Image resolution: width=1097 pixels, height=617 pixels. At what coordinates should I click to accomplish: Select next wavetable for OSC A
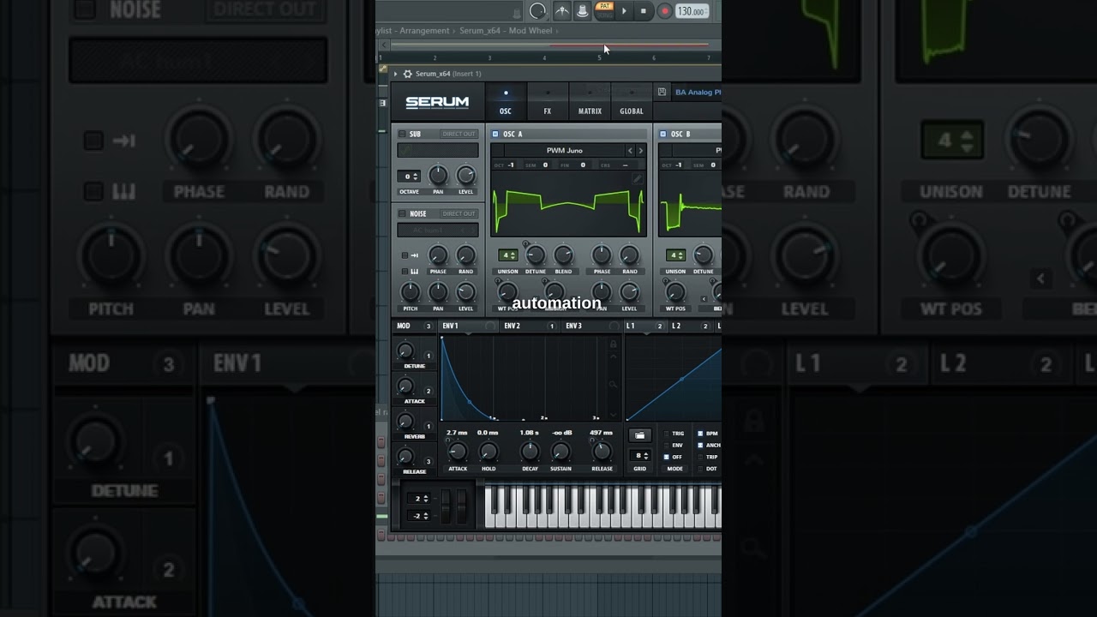pyautogui.click(x=640, y=151)
